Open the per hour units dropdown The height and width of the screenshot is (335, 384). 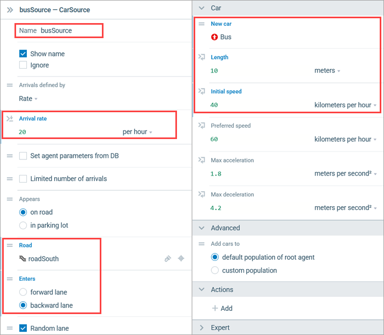coord(138,132)
